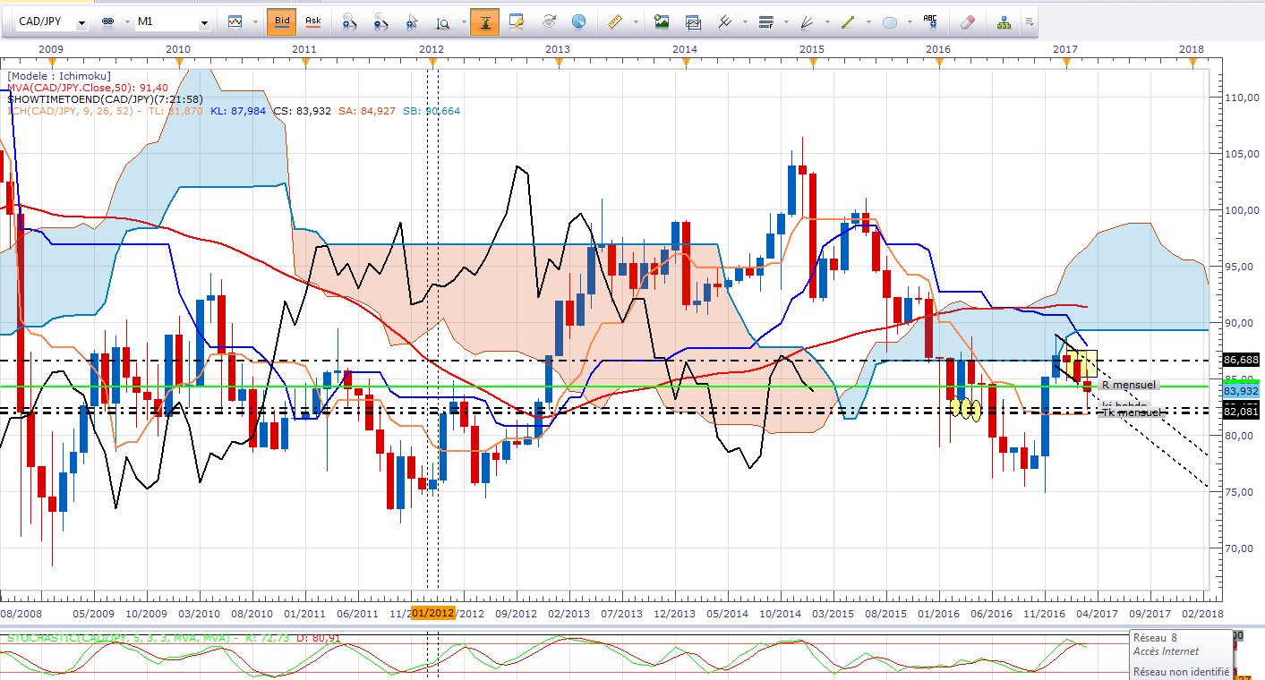
Task: Click the vertical zoom magnifier icon
Action: (442, 21)
